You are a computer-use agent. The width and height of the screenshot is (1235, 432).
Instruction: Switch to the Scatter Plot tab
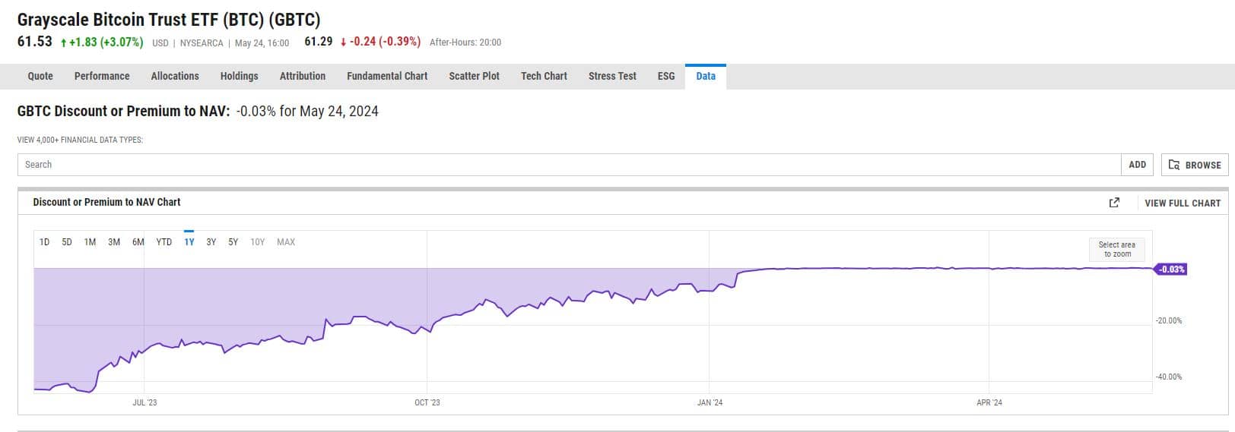coord(475,76)
